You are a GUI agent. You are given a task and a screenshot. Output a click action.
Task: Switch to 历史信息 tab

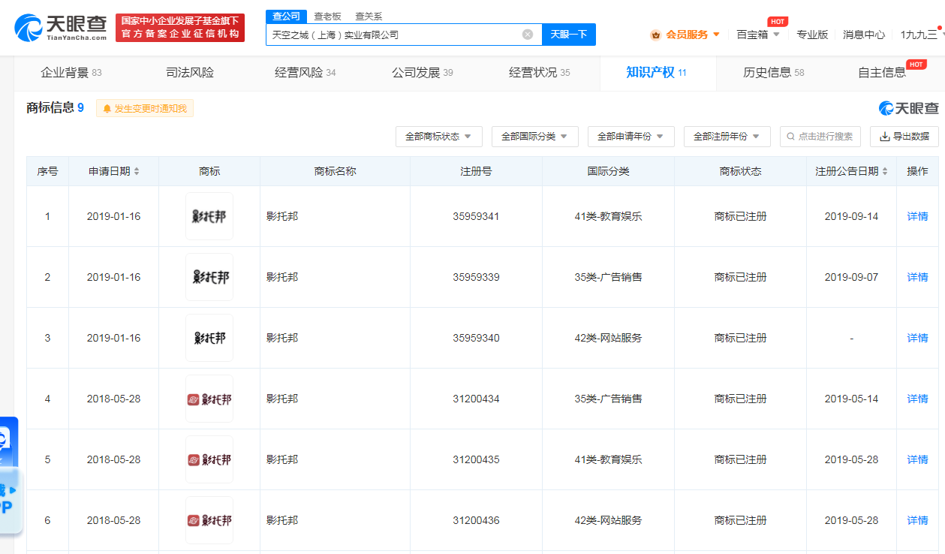pos(774,73)
